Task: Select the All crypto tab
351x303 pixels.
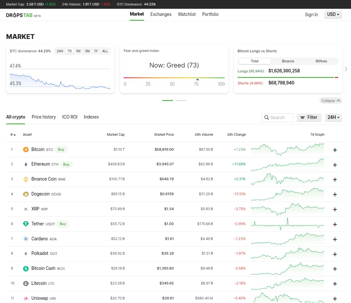Action: pos(16,117)
